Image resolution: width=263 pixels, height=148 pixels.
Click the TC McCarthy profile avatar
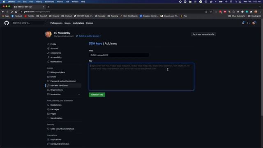(x=48, y=34)
